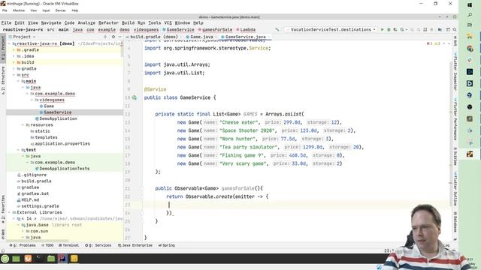
Task: Open Chrome on the Windows host taskbar
Action: click(x=470, y=48)
